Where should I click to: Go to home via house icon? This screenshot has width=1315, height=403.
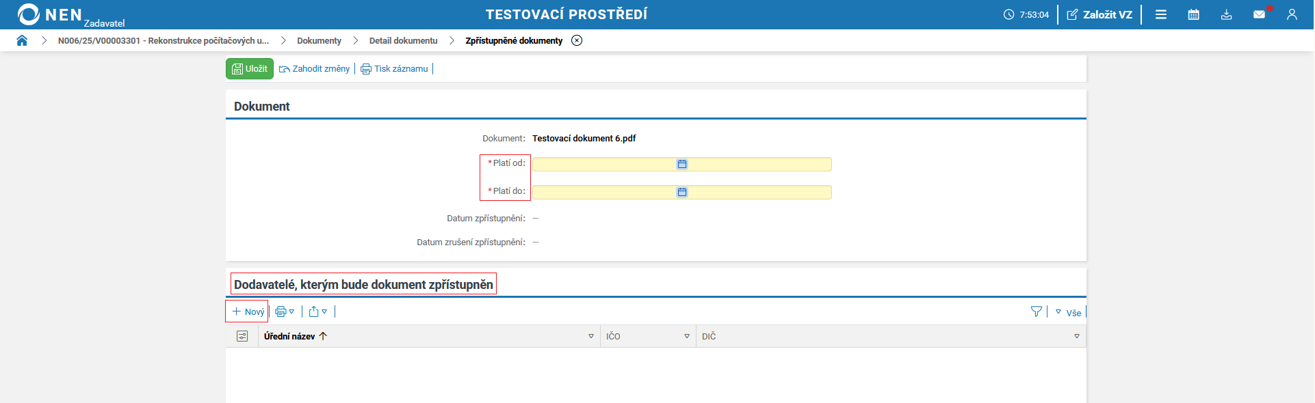coord(22,40)
